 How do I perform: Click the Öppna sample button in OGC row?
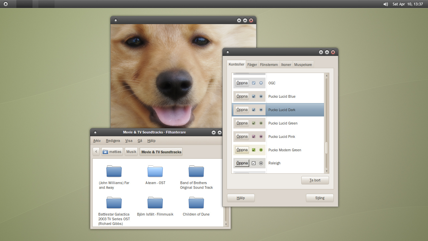point(242,83)
